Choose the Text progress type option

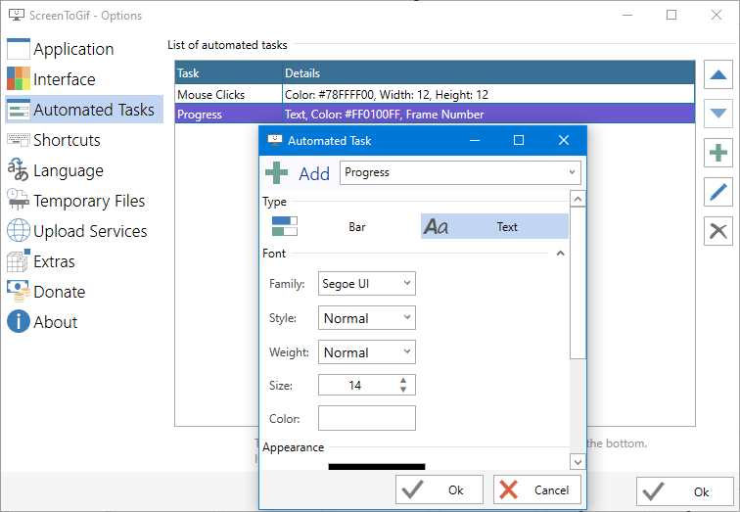[x=494, y=226]
